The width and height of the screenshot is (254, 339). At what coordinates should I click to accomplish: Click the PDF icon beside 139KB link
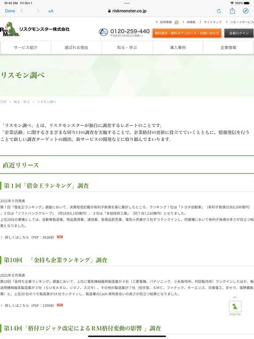60,305
